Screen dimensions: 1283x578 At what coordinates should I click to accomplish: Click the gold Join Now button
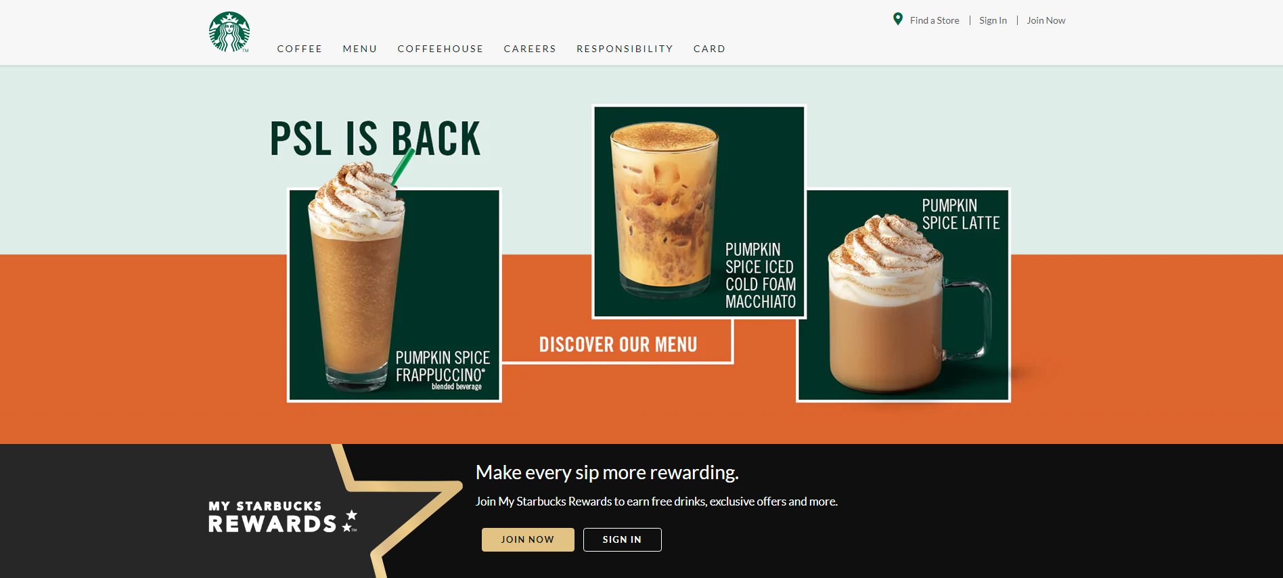[x=528, y=539]
